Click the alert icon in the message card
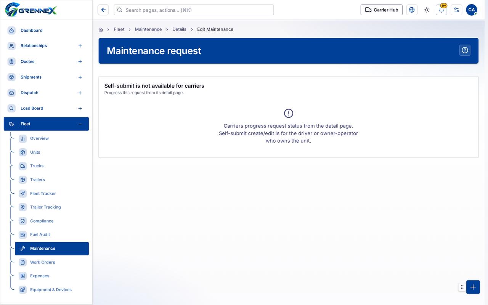The width and height of the screenshot is (488, 305). (x=289, y=113)
